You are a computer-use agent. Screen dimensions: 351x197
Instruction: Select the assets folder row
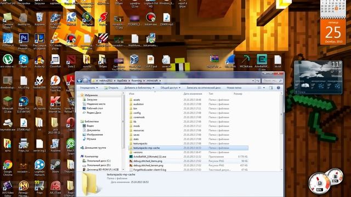[x=188, y=100]
